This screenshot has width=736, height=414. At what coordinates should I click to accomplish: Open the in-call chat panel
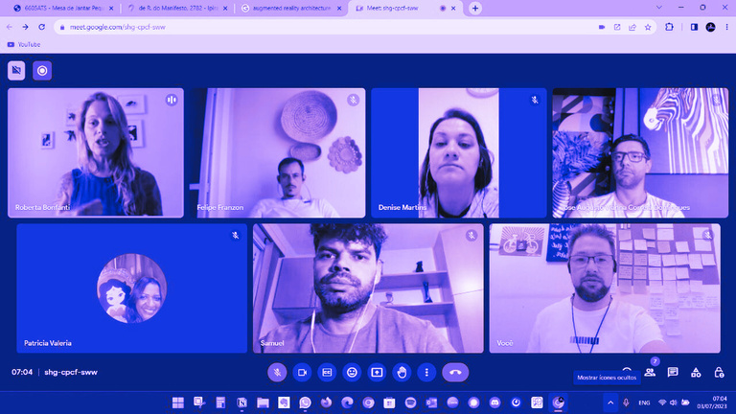673,372
